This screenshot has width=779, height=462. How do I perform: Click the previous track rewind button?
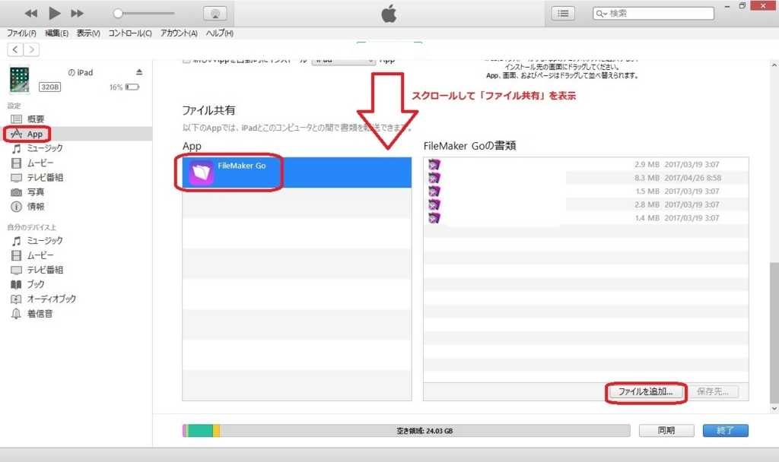[x=30, y=14]
